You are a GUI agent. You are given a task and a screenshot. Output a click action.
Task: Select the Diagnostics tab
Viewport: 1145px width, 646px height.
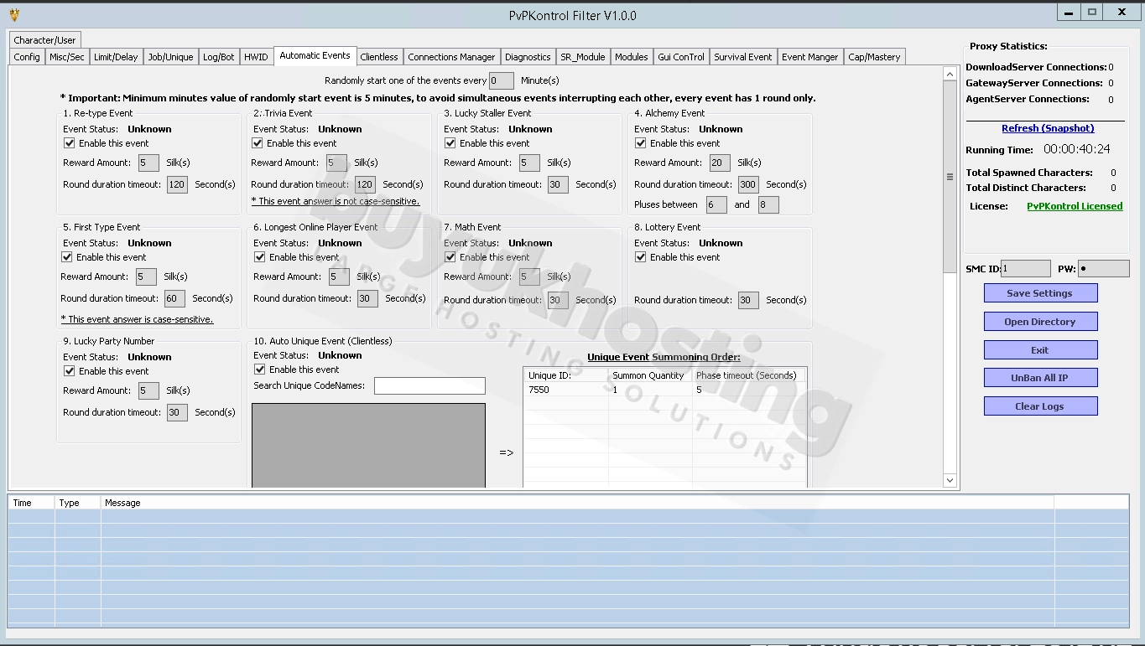click(x=528, y=57)
